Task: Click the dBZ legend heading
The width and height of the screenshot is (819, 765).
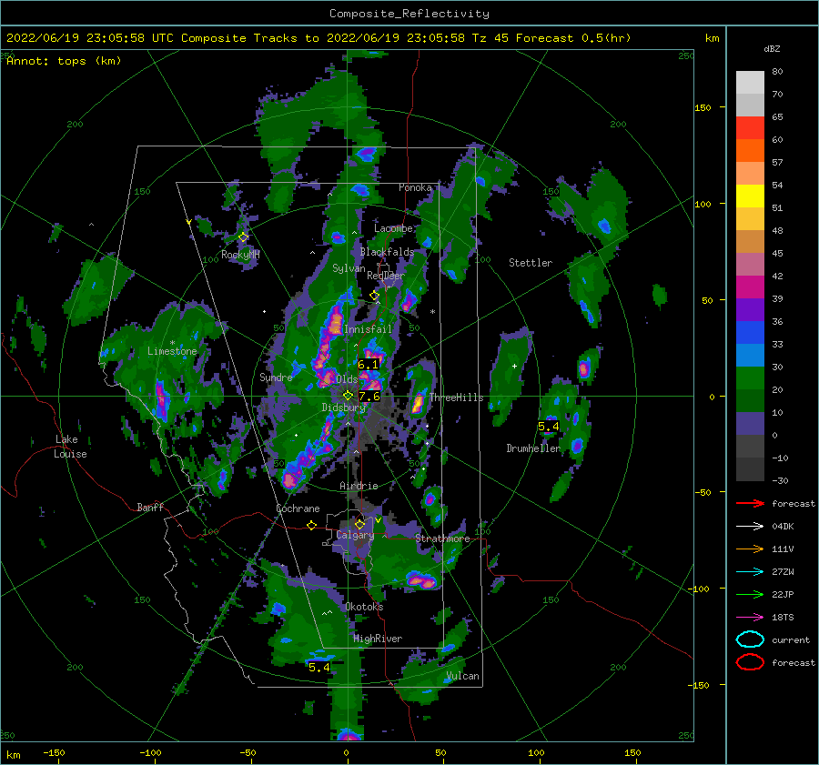Action: [x=772, y=48]
